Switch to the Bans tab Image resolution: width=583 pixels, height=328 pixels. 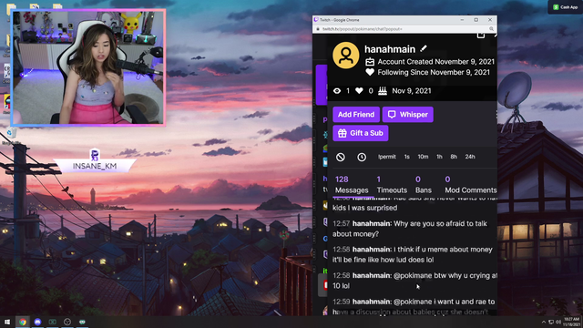pyautogui.click(x=423, y=185)
